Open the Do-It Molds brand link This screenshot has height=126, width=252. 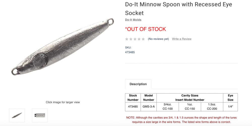coord(133,20)
